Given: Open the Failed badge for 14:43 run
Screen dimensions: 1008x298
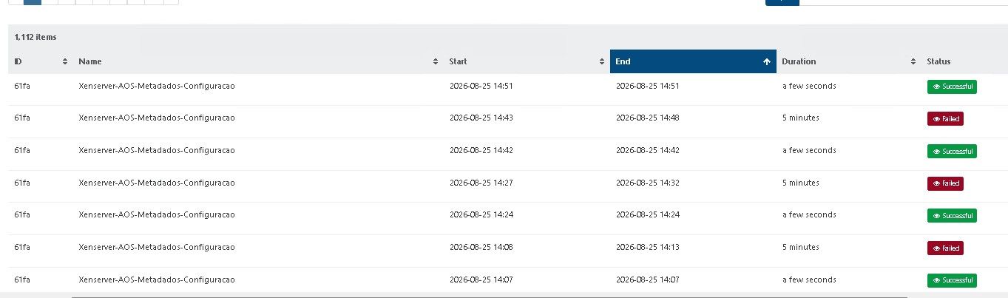Looking at the screenshot, I should point(945,118).
